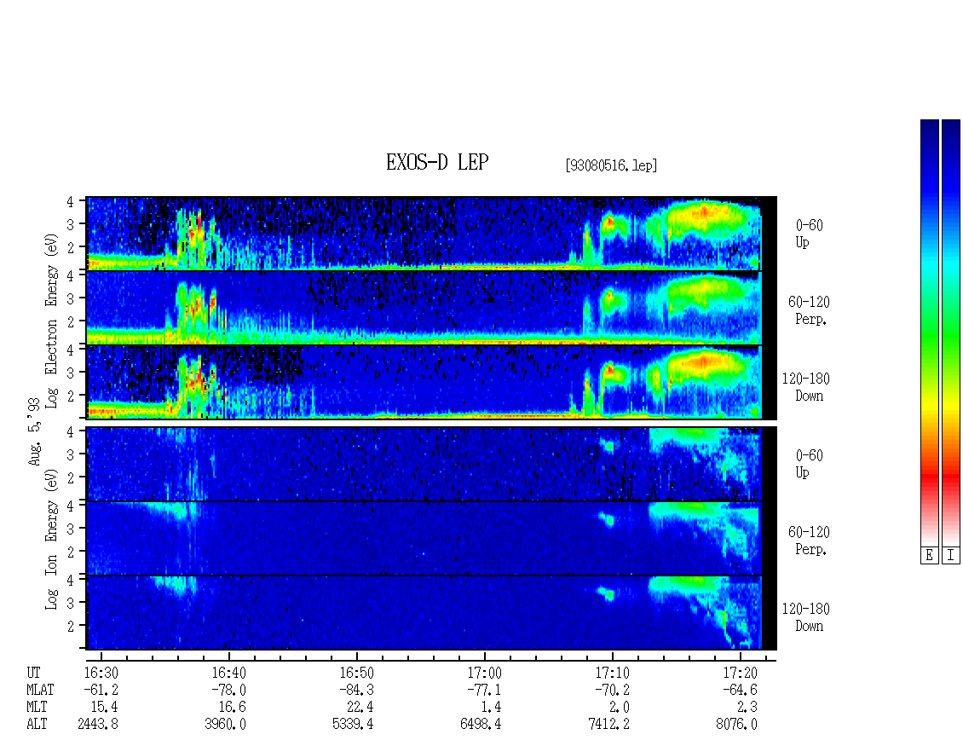Click the ALT value 6498.4
Screen dimensions: 963x746
[481, 725]
